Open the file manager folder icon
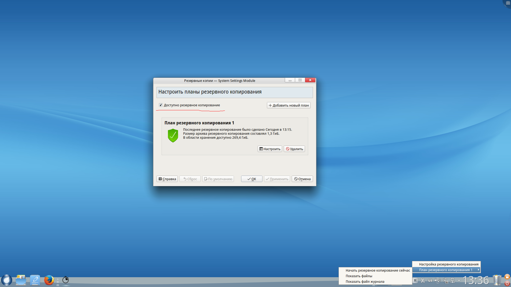The image size is (511, 287). tap(21, 280)
